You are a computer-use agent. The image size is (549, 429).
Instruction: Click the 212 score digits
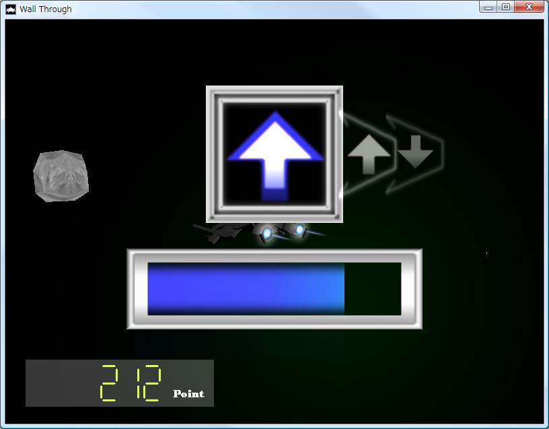[131, 383]
